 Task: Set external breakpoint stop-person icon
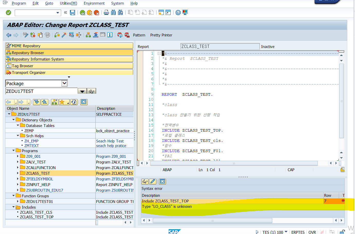(127, 35)
